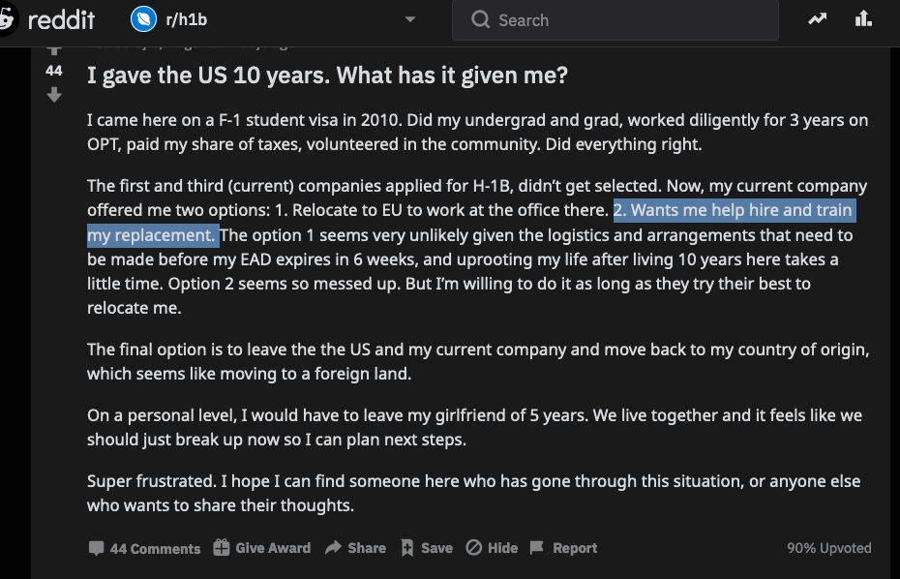Click the Share arrow icon
Viewport: 900px width, 579px height.
(x=333, y=547)
